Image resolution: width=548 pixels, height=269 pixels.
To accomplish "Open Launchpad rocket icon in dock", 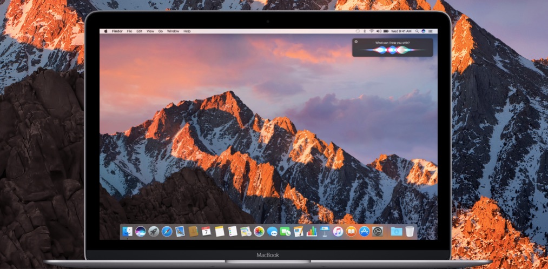I will tap(154, 232).
